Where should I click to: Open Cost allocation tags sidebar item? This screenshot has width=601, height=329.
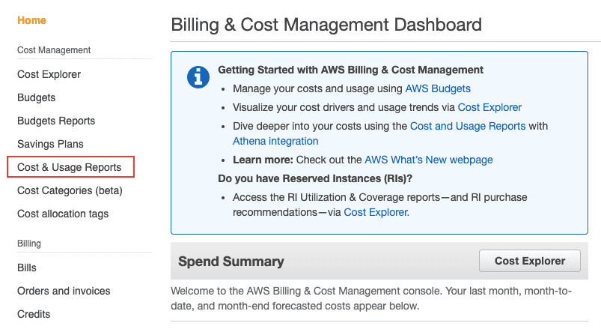pos(63,214)
